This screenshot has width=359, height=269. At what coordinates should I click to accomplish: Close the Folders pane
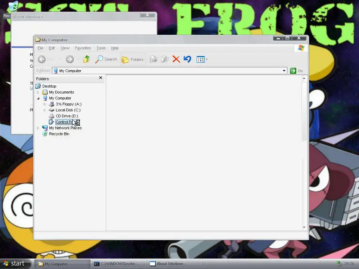(x=101, y=78)
